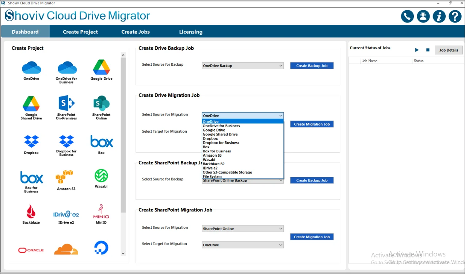The width and height of the screenshot is (465, 274).
Task: Select Dropbox for Business in dropdown list
Action: coord(243,143)
